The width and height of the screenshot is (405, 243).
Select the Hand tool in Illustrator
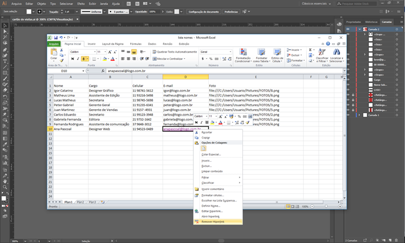point(5,181)
